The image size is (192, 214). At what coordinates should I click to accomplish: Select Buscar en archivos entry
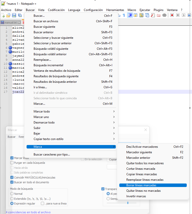coord(71,21)
